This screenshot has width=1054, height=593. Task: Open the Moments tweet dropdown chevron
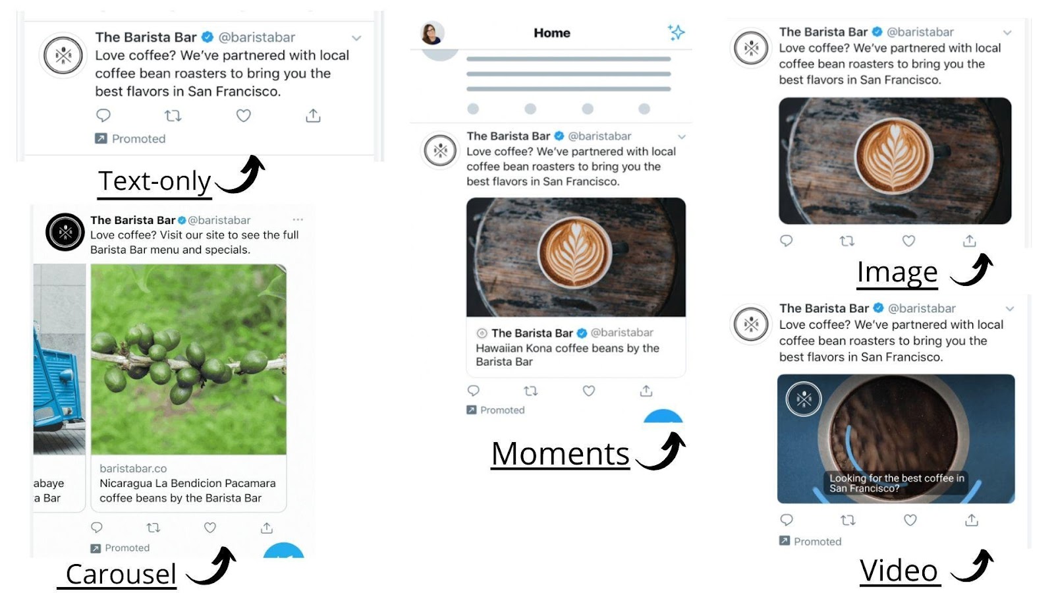(x=682, y=137)
